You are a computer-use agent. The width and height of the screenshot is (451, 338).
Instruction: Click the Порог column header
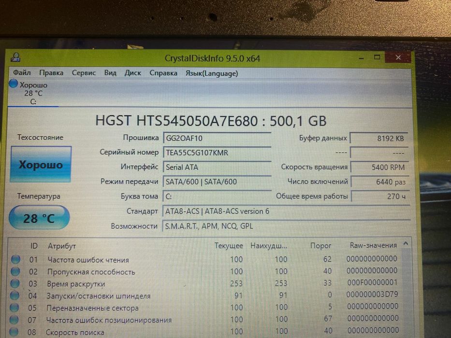[x=320, y=246]
